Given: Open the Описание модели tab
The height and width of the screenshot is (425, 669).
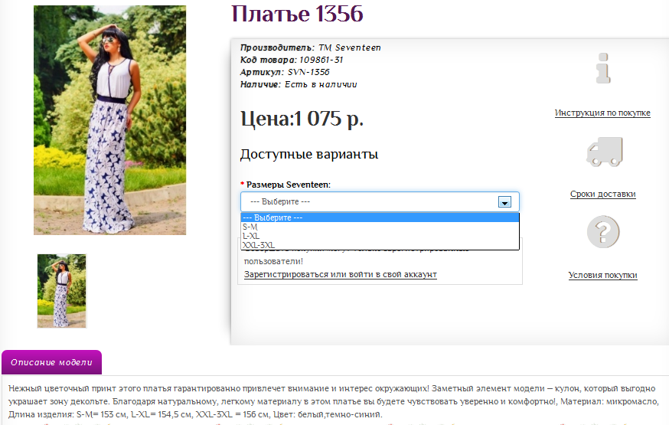Looking at the screenshot, I should tap(51, 362).
